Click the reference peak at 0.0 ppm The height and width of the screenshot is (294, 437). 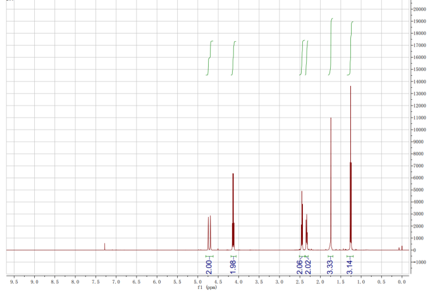(402, 248)
